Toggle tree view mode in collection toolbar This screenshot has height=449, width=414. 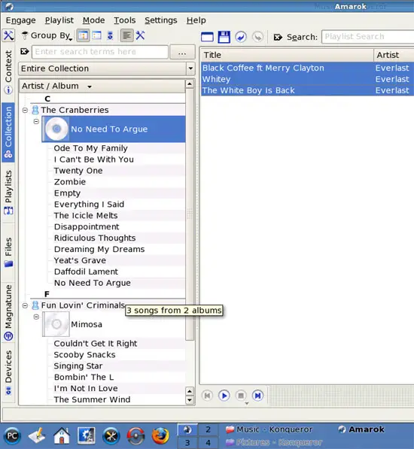point(83,35)
